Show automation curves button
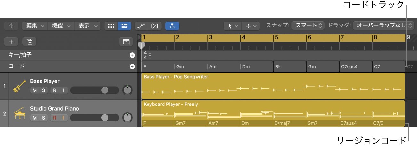 pos(141,26)
